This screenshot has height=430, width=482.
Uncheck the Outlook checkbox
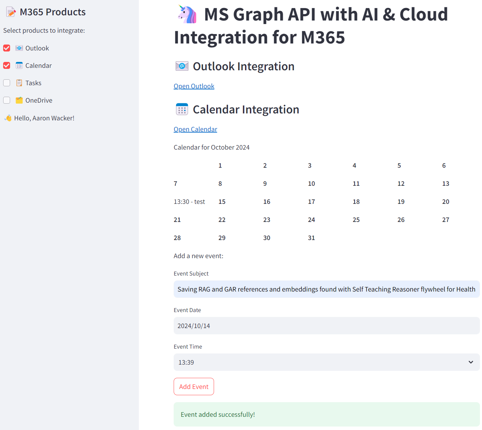click(x=7, y=48)
